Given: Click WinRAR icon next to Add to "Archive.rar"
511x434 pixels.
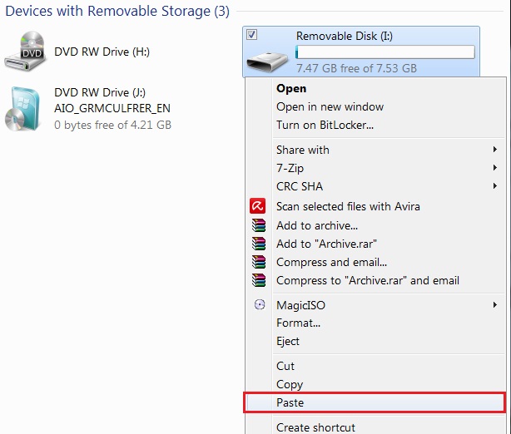Looking at the screenshot, I should tap(259, 244).
